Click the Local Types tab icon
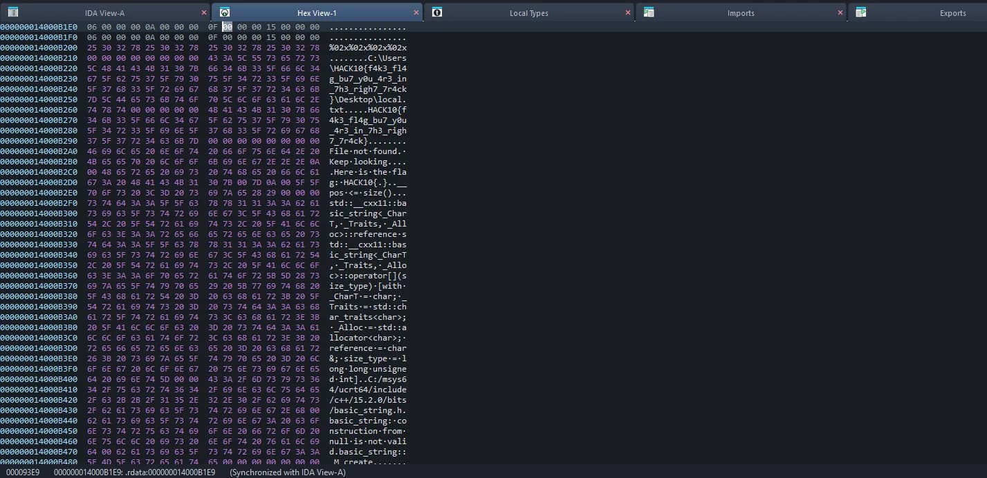Screen dimensions: 987x478 click(437, 12)
